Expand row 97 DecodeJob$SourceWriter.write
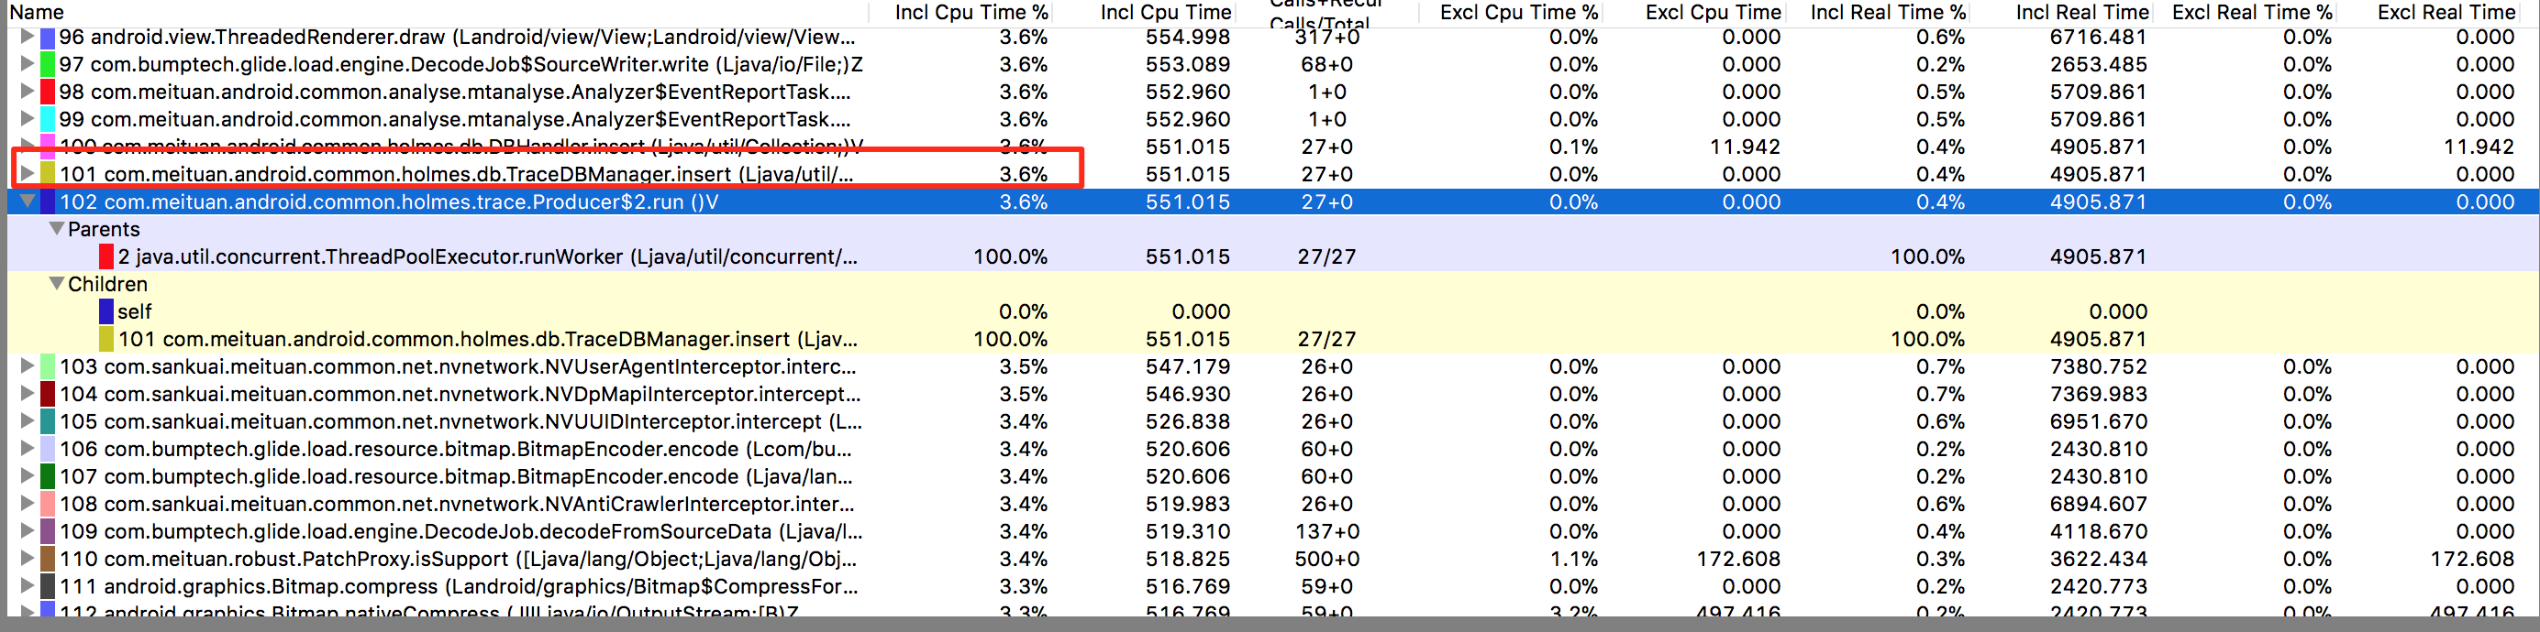 (27, 64)
